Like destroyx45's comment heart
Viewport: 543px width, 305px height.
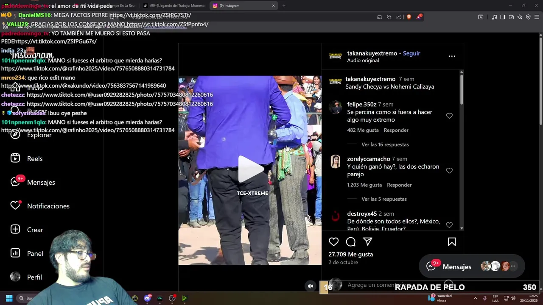449,225
